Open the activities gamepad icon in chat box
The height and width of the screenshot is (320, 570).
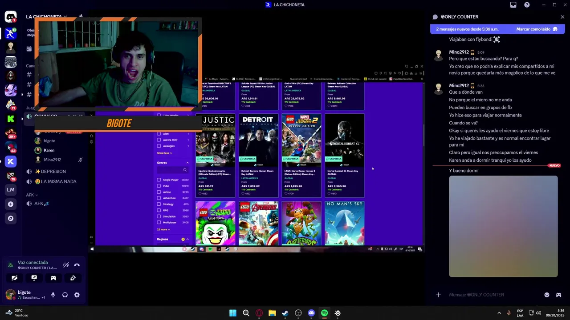coord(558,295)
